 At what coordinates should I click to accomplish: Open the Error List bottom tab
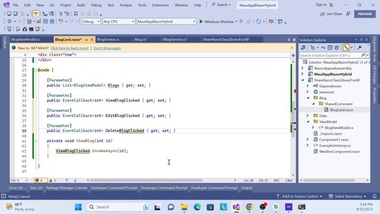(17, 188)
